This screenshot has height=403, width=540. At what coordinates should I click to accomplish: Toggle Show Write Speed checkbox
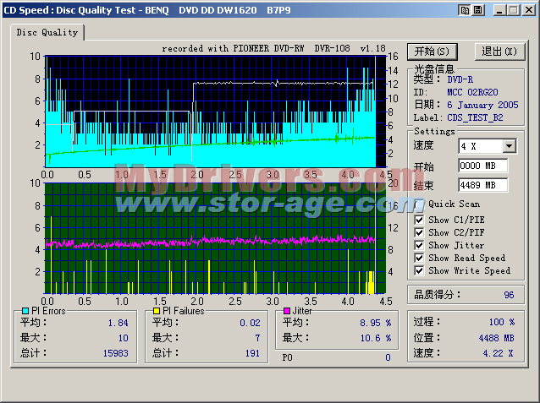(x=419, y=270)
